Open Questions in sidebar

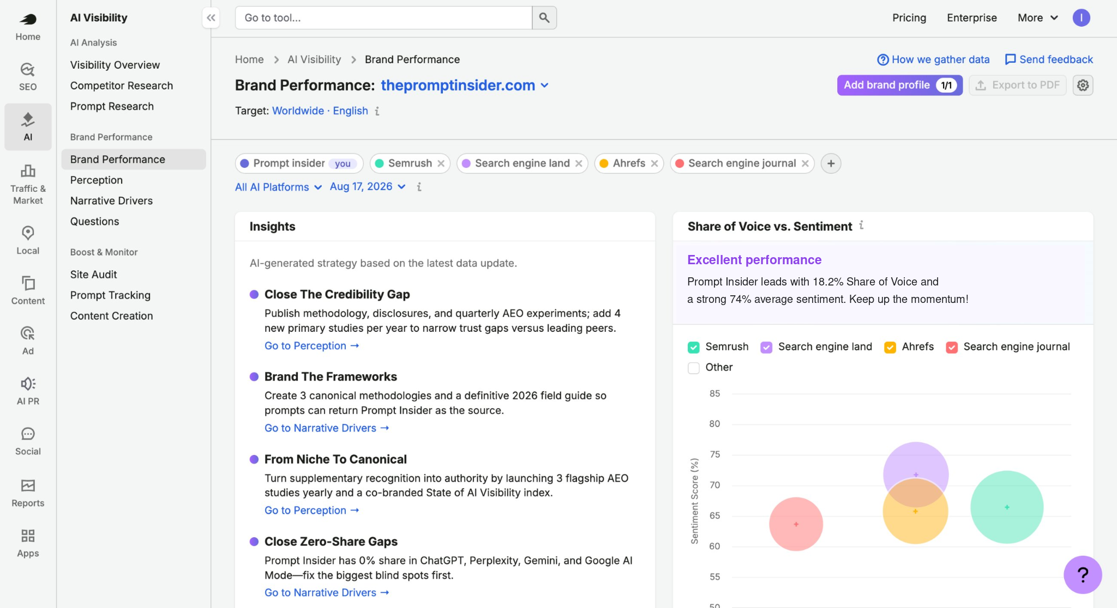coord(94,221)
